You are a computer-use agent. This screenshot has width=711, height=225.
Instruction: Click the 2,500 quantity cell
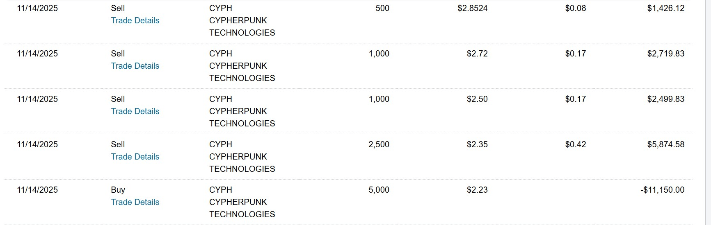(x=379, y=144)
